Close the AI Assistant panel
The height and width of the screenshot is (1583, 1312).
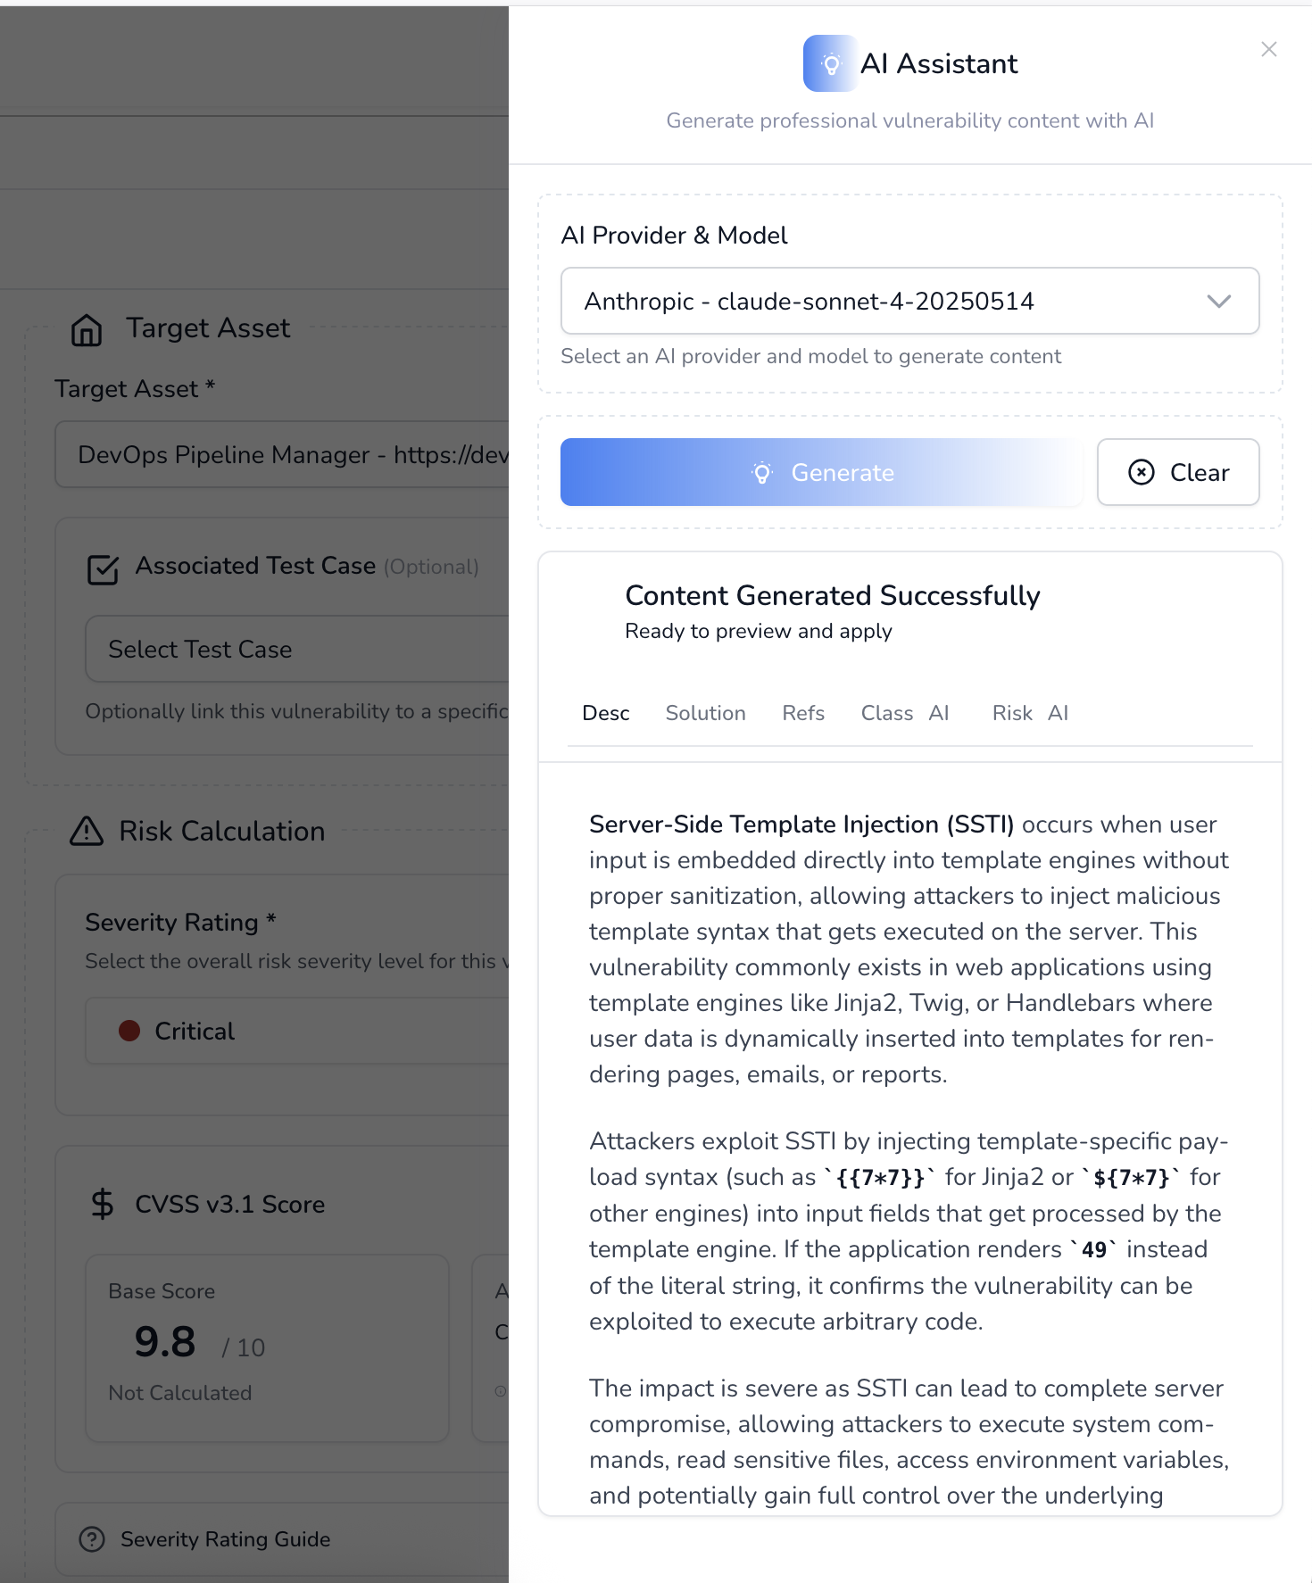click(1268, 49)
